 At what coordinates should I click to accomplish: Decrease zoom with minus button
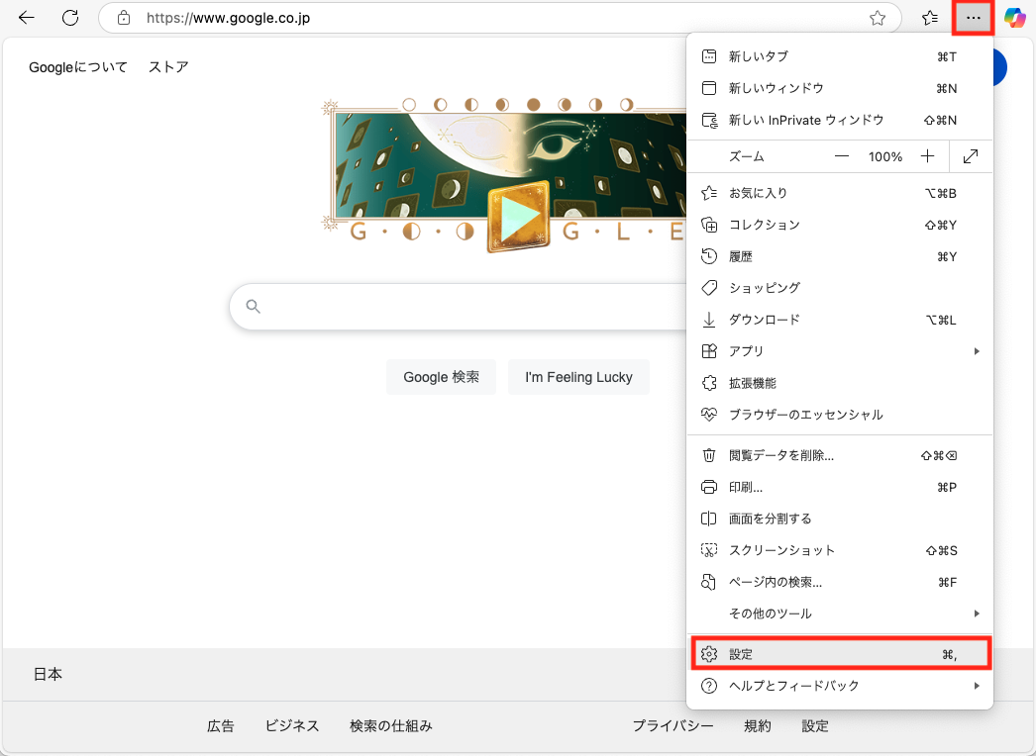(x=841, y=156)
